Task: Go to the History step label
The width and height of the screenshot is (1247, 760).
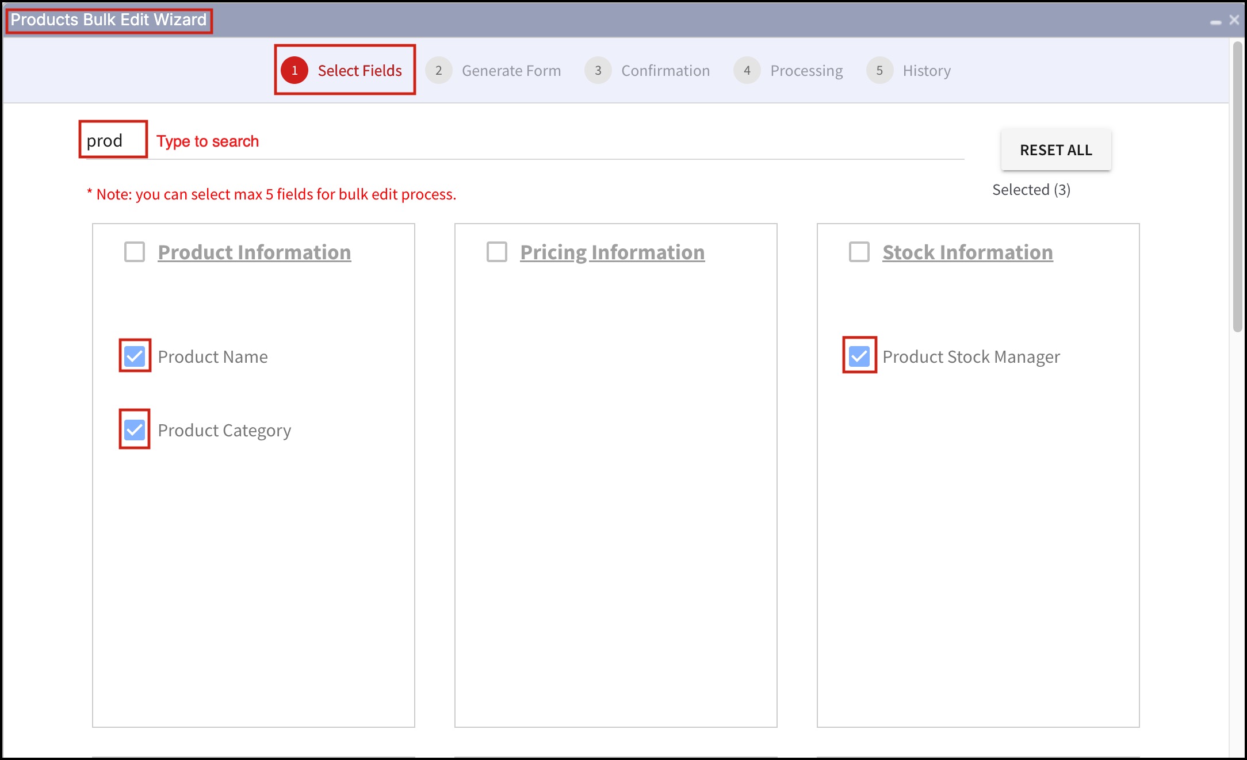Action: (x=926, y=71)
